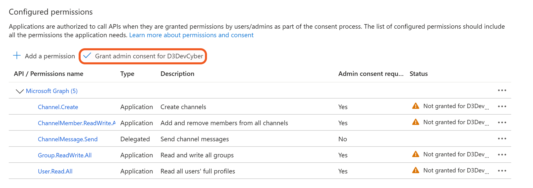Open ellipsis menu for Channel.Create row
533x188 pixels.
tap(502, 107)
